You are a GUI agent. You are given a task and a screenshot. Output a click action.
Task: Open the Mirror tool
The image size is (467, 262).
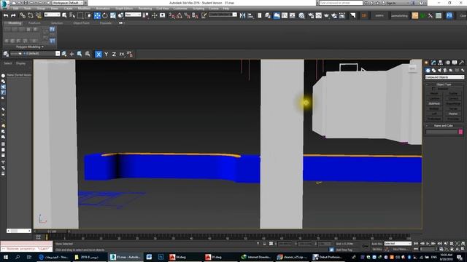point(243,15)
